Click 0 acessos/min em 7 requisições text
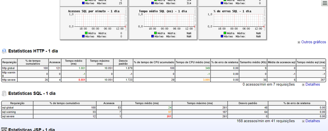The height and width of the screenshot is (131, 328). tap(269, 85)
